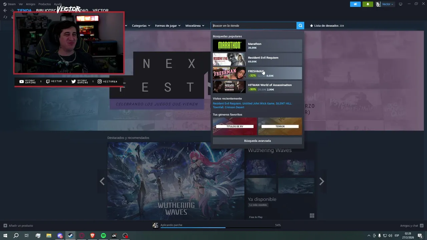Click the Destacados y recomendados heading
This screenshot has height=240, width=427.
128,138
